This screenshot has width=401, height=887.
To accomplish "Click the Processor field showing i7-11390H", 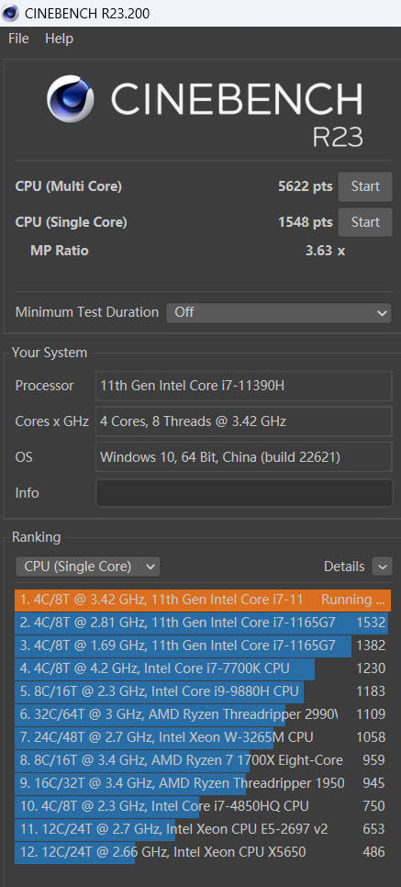I will pyautogui.click(x=244, y=386).
